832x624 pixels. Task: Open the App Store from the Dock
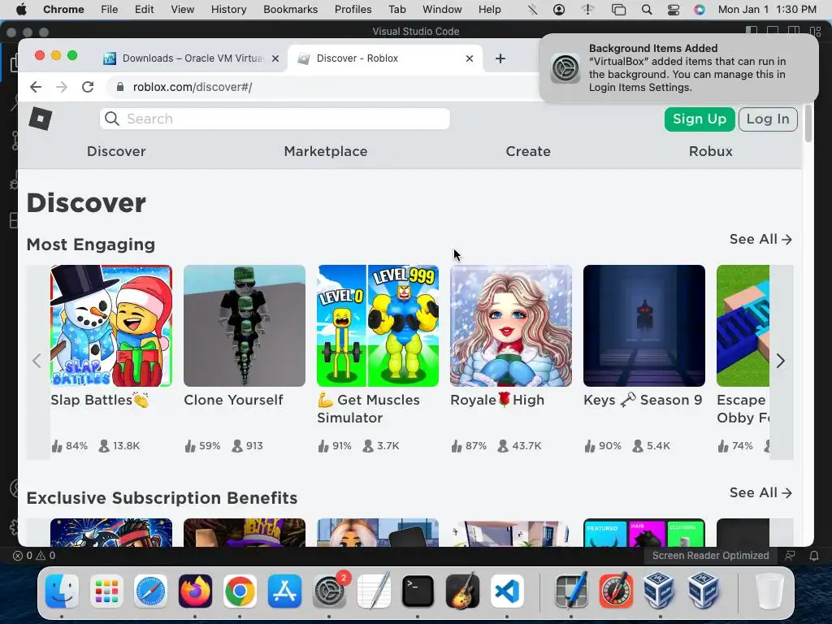coord(284,591)
